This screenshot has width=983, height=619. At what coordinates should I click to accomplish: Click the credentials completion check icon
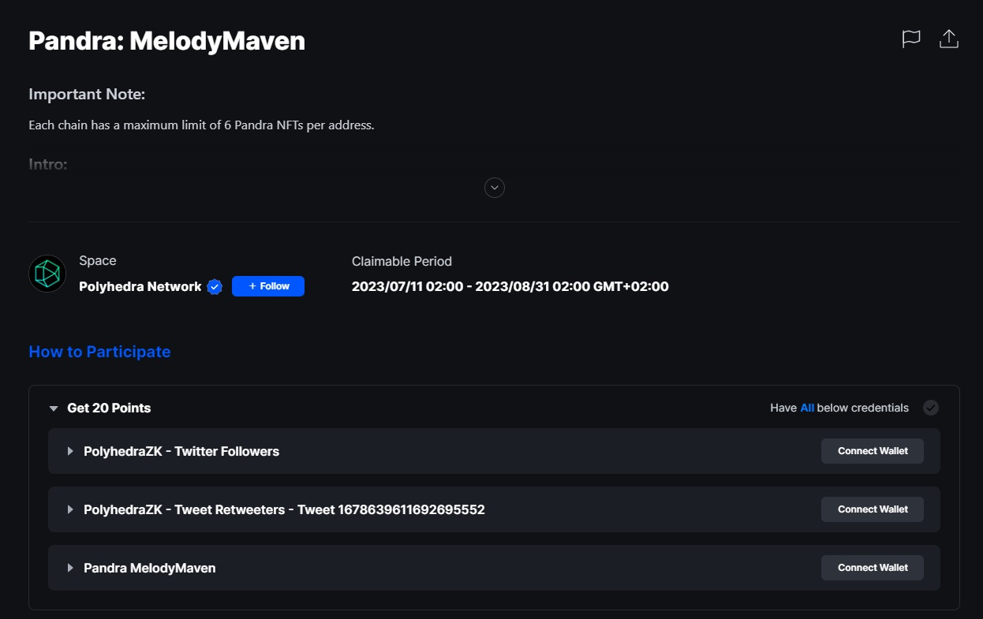click(x=931, y=408)
